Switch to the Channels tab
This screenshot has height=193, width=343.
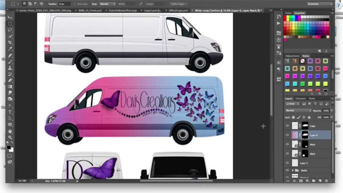point(300,99)
